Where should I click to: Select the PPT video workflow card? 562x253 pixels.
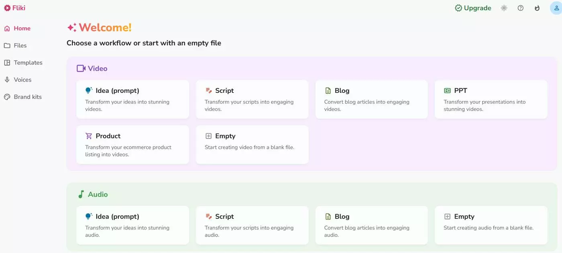coord(491,99)
